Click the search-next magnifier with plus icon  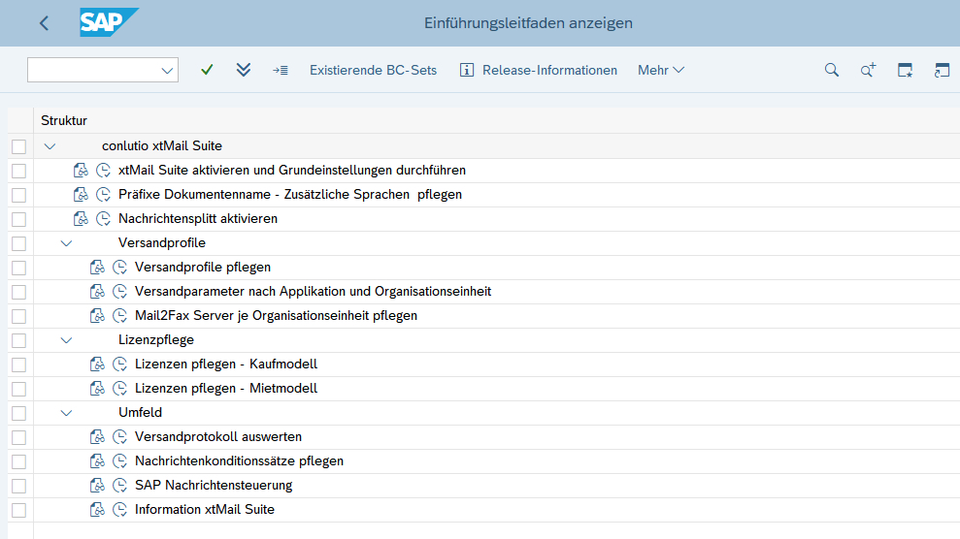click(868, 70)
